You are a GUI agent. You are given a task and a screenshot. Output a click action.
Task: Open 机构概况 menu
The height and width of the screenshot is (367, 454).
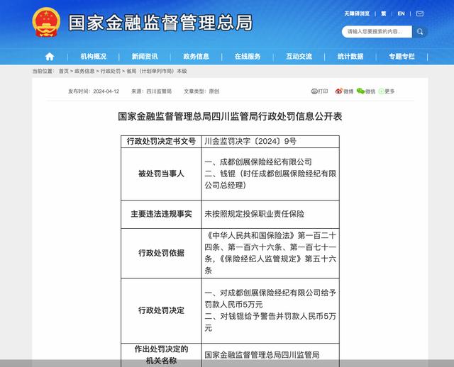93,57
